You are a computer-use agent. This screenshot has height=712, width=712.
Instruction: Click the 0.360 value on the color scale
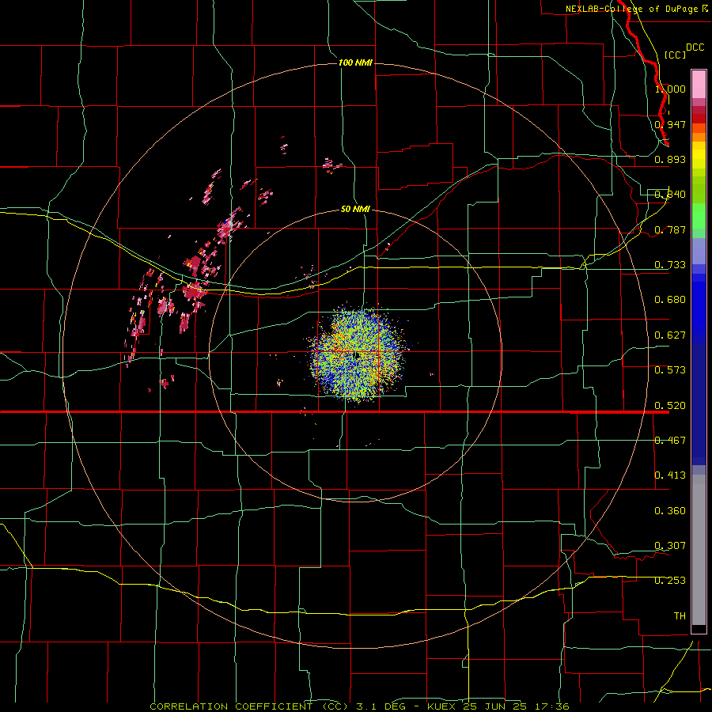coord(670,511)
